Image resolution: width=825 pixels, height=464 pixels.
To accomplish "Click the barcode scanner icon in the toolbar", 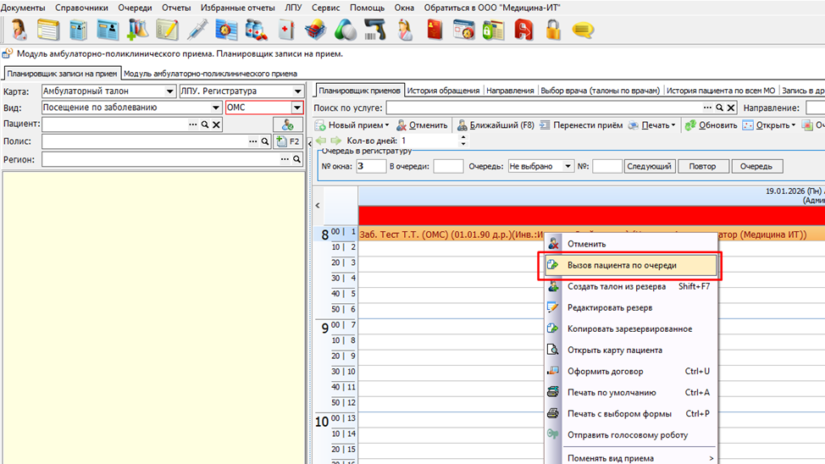I will click(375, 30).
